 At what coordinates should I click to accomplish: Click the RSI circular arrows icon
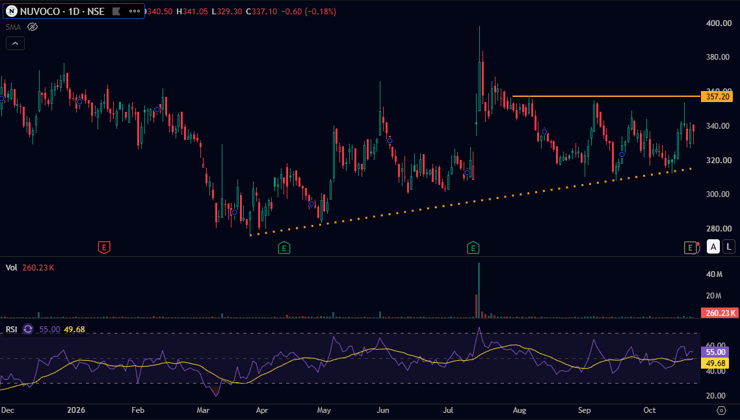tap(28, 330)
